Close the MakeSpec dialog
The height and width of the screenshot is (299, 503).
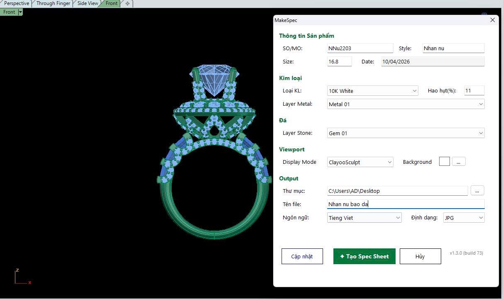point(492,20)
